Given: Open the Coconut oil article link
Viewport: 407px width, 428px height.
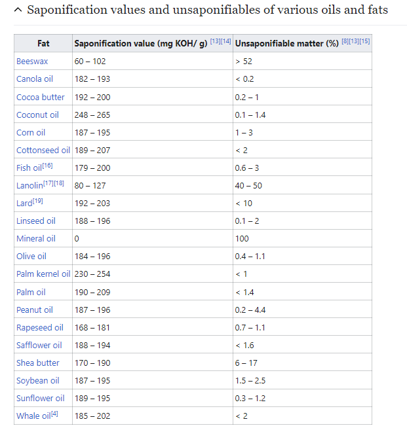Looking at the screenshot, I should click(x=37, y=115).
